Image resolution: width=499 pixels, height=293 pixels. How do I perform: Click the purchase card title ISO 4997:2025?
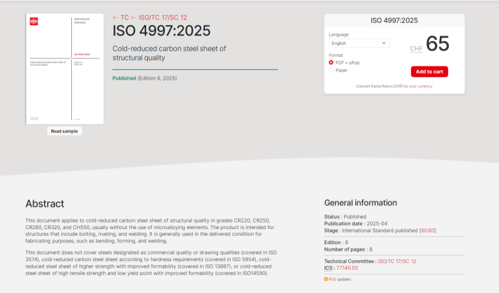click(x=394, y=21)
